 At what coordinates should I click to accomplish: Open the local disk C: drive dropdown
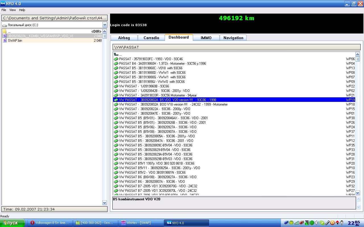(x=105, y=25)
